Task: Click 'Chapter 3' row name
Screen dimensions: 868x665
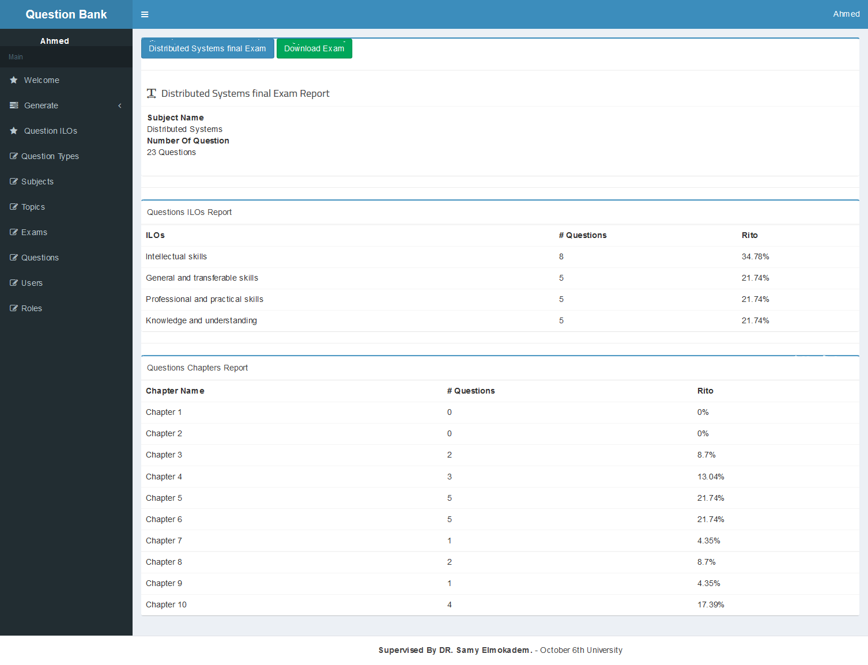Action: click(x=164, y=455)
